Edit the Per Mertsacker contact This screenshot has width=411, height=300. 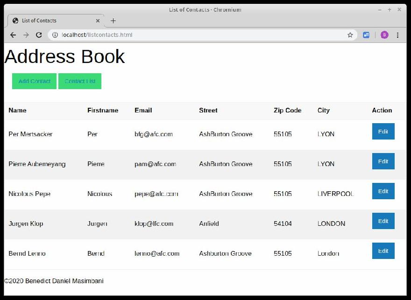pyautogui.click(x=383, y=132)
